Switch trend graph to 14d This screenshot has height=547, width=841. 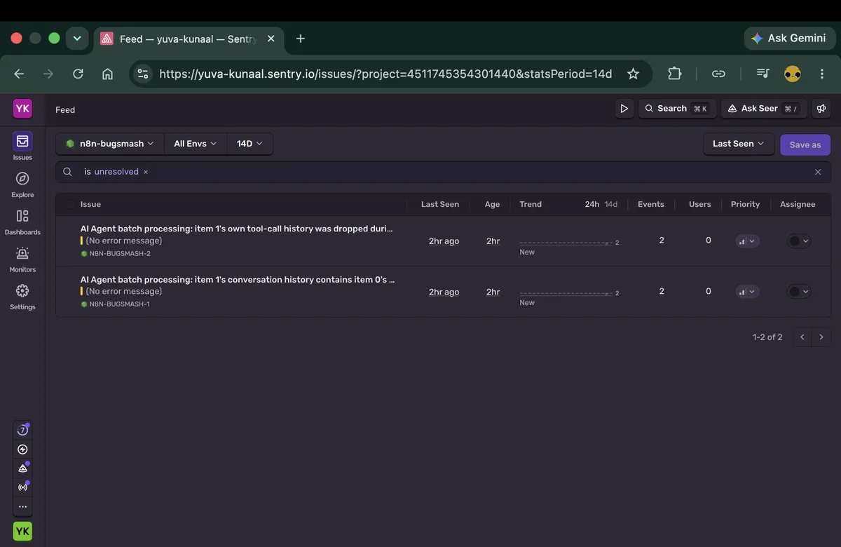pos(611,204)
